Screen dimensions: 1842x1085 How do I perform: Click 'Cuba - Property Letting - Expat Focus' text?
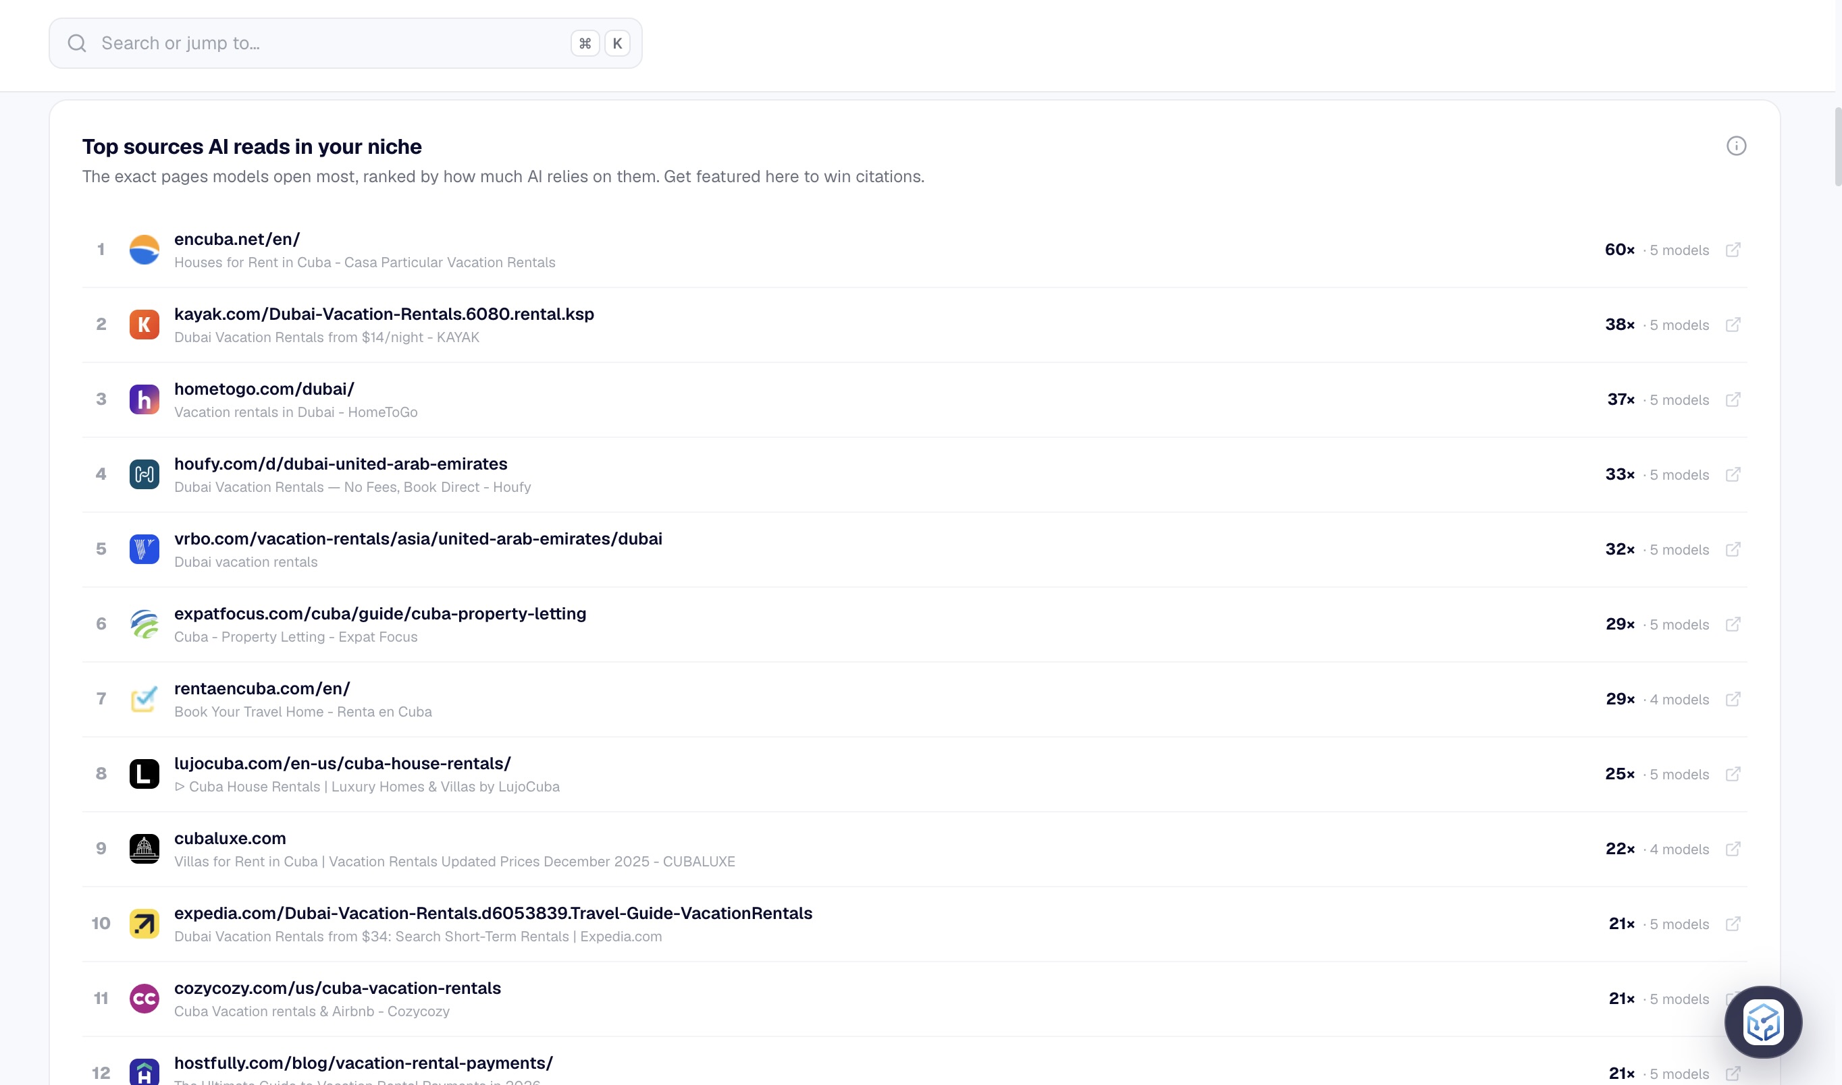point(296,638)
